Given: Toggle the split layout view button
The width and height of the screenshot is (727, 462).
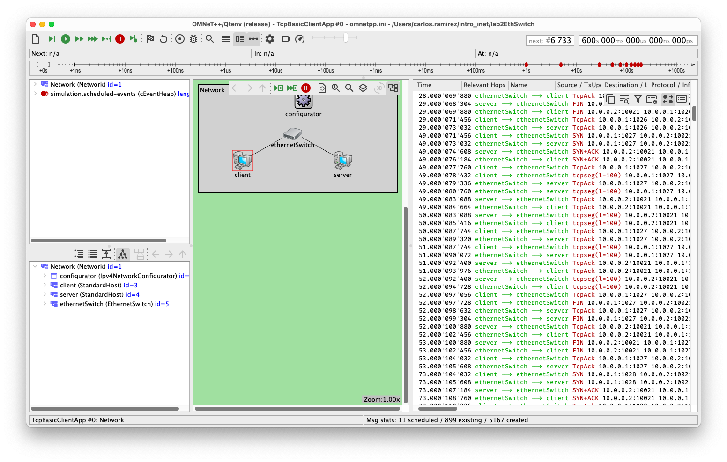Looking at the screenshot, I should [x=240, y=39].
